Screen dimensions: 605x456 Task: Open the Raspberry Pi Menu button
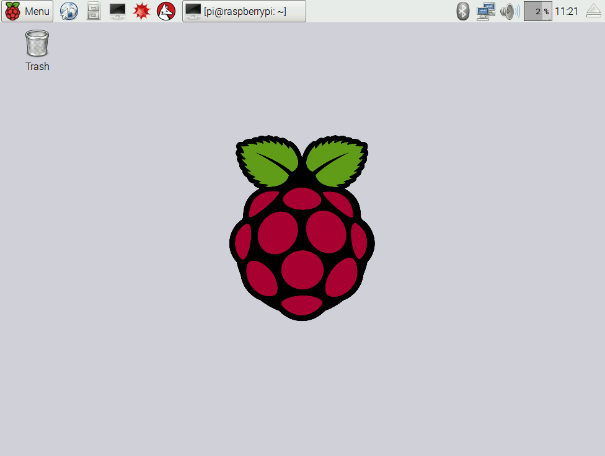coord(27,11)
